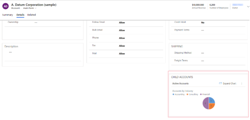
Task: Click the $10,000,000 Annual Revenue value
Action: (198, 5)
